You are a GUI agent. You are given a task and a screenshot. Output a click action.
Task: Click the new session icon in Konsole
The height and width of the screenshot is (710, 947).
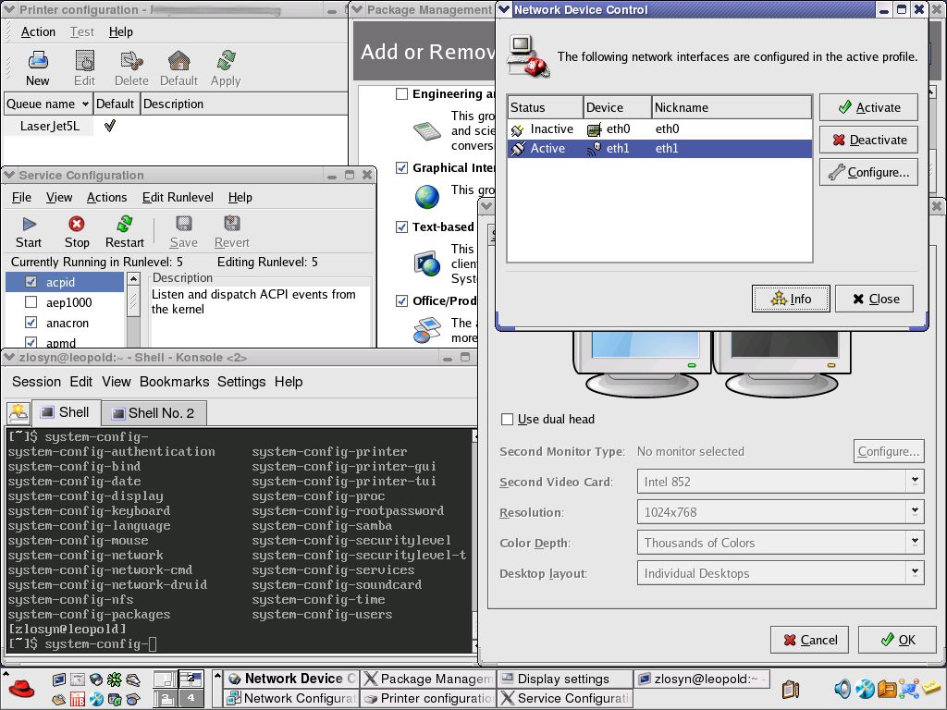[x=18, y=413]
